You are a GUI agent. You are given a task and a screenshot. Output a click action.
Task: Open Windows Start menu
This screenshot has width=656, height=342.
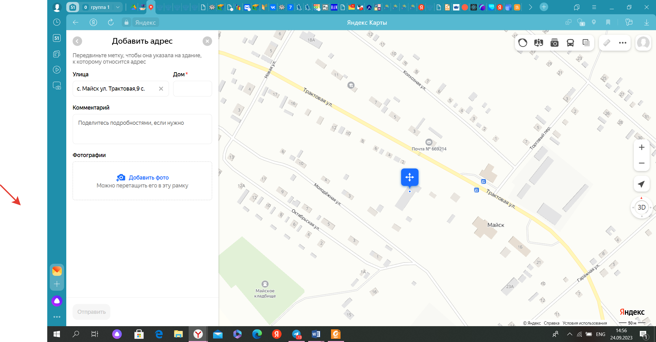[x=57, y=334]
